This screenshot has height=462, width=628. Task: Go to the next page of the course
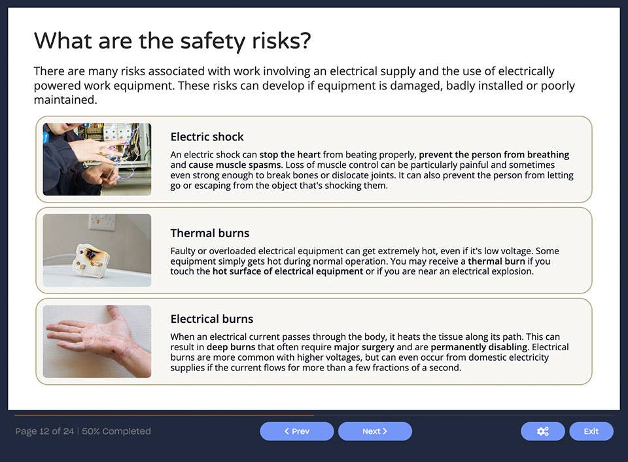coord(375,431)
